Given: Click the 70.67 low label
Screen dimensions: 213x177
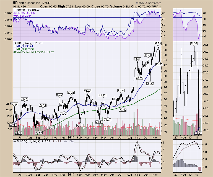Looking at the screenshot, I should point(38,132).
